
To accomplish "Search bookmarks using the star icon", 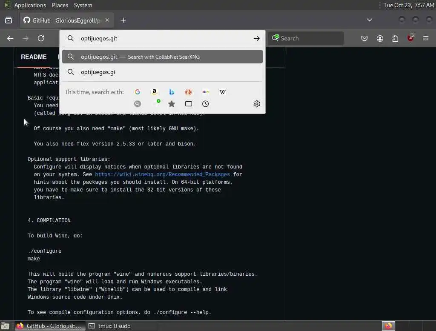I will [x=172, y=104].
